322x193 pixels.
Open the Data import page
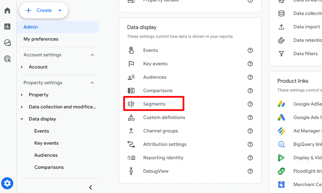tap(306, 27)
